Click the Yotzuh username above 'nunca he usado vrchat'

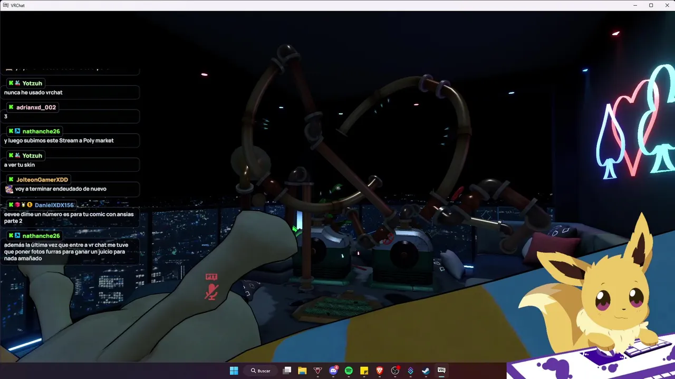point(32,83)
